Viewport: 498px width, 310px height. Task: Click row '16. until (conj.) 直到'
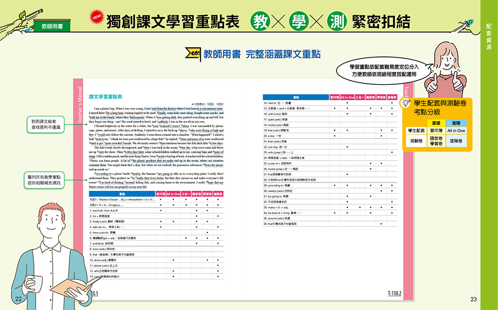(x=330, y=114)
